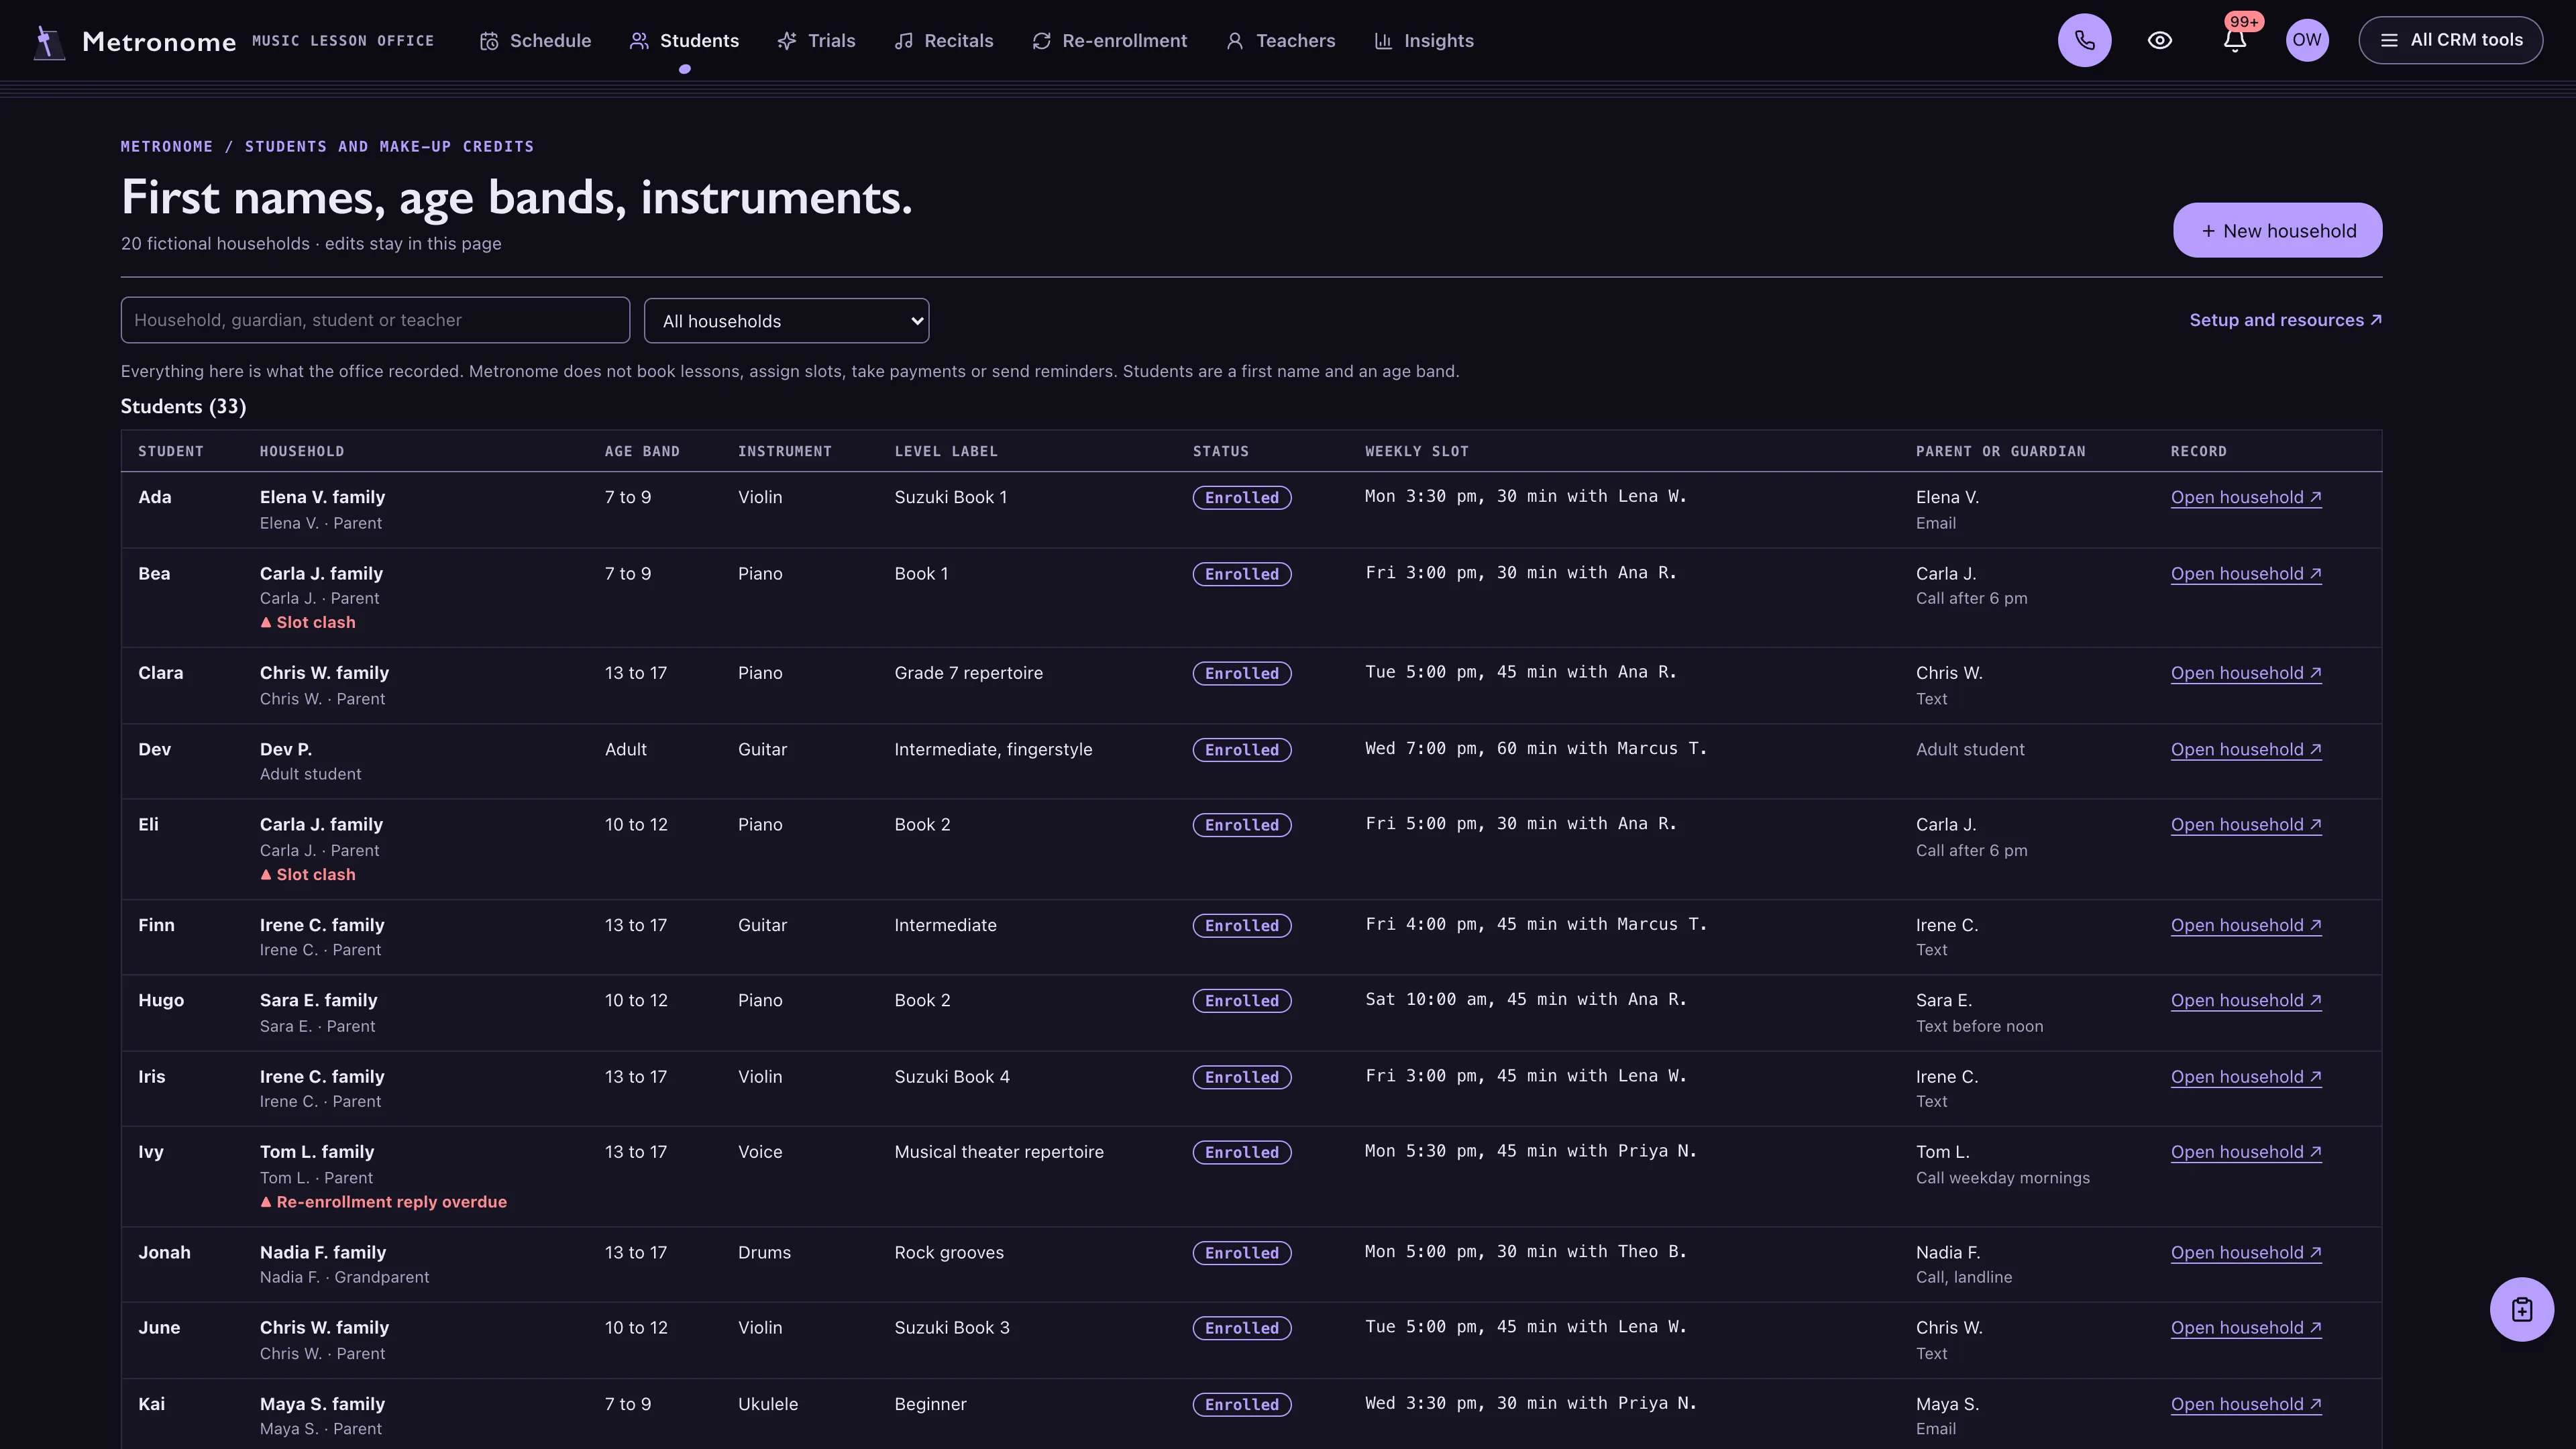Click the Students and make-up credits breadcrumb
Screen dimensions: 2576x1449
click(389, 147)
